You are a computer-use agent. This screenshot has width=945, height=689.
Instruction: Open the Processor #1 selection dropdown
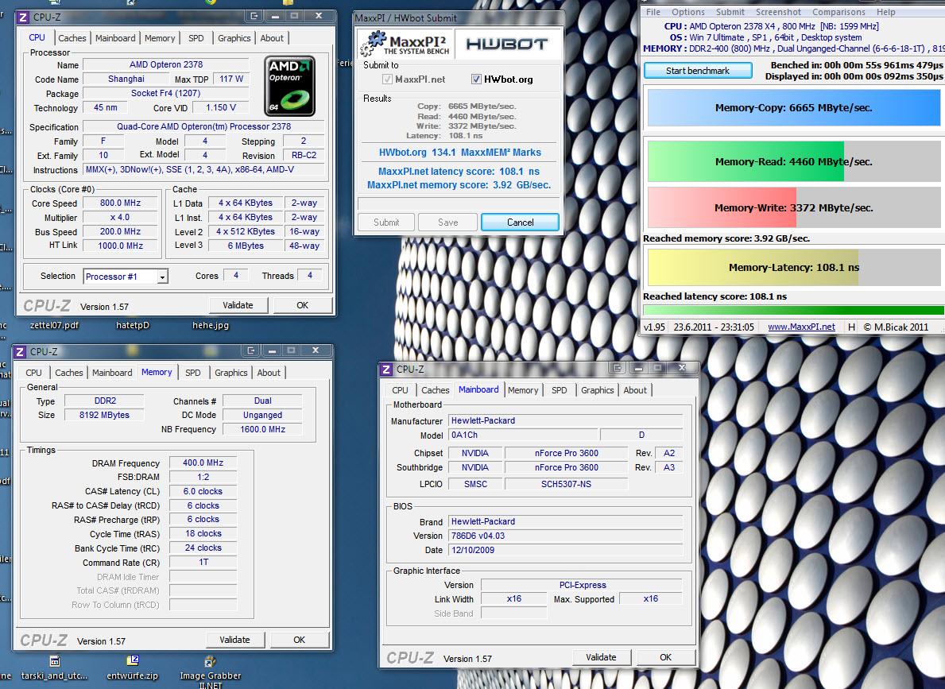coord(126,276)
